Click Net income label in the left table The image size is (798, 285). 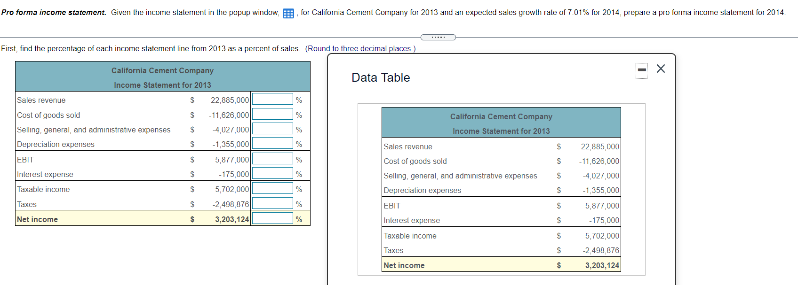tap(37, 219)
